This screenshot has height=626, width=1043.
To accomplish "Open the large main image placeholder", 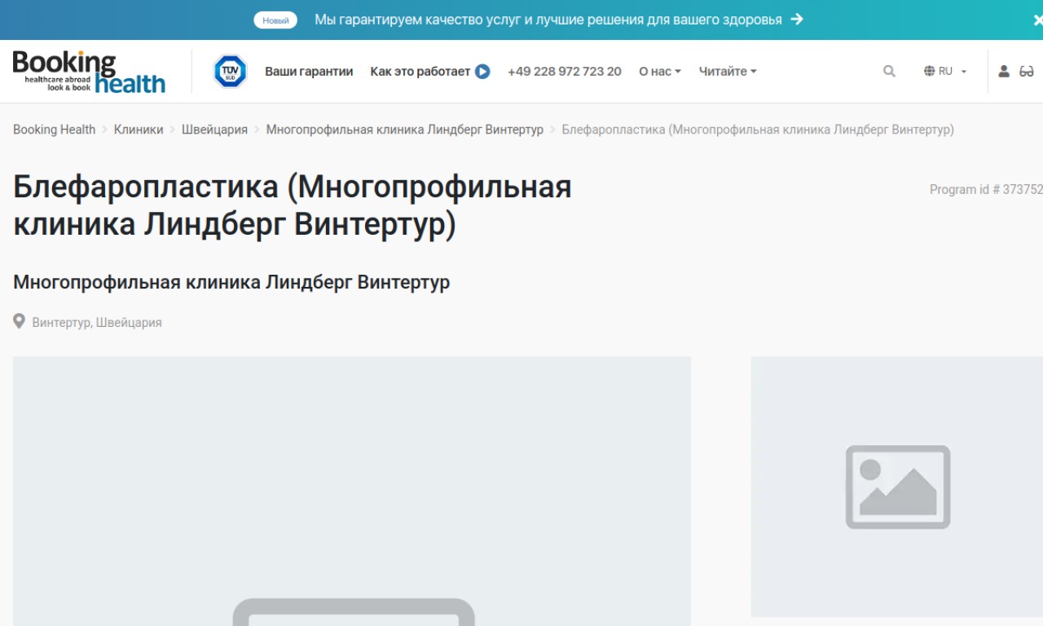I will (352, 491).
